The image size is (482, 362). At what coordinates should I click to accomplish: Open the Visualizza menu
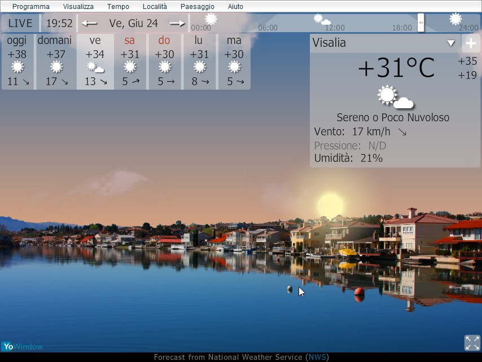coord(78,6)
